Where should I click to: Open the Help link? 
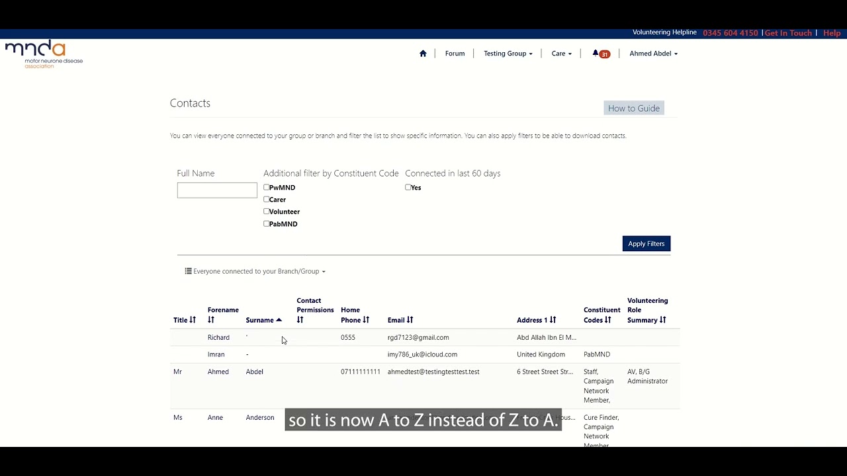click(832, 33)
